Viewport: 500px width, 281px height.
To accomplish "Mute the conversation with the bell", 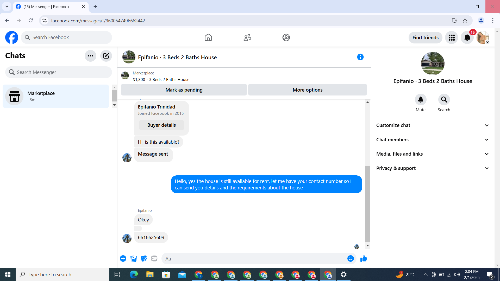I will pyautogui.click(x=420, y=100).
